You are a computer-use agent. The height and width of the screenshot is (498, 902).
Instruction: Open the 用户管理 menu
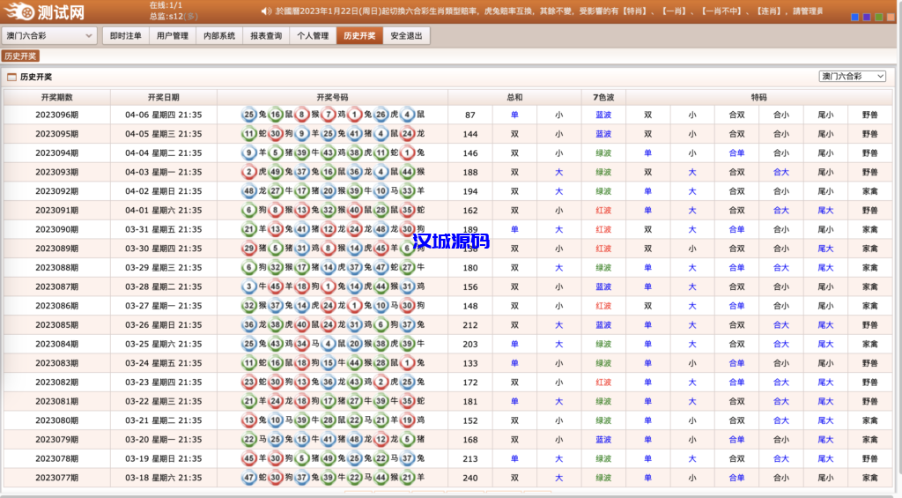click(x=173, y=35)
